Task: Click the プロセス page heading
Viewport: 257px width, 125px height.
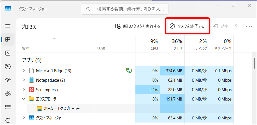Action: click(x=29, y=27)
